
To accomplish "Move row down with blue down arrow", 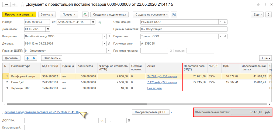I will [x=34, y=58].
